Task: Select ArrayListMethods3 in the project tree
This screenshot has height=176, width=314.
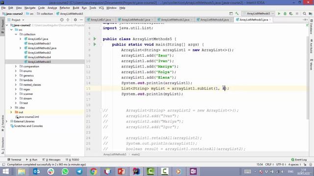Action: (x=39, y=52)
